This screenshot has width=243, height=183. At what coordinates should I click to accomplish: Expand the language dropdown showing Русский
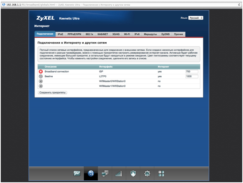[196, 18]
